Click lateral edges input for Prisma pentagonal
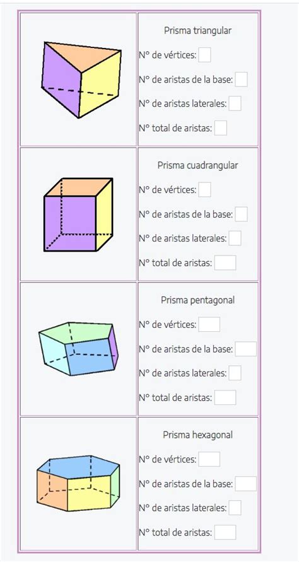 point(235,373)
